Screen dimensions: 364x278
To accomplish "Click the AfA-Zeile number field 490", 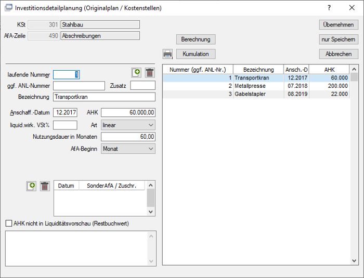I will click(44, 36).
